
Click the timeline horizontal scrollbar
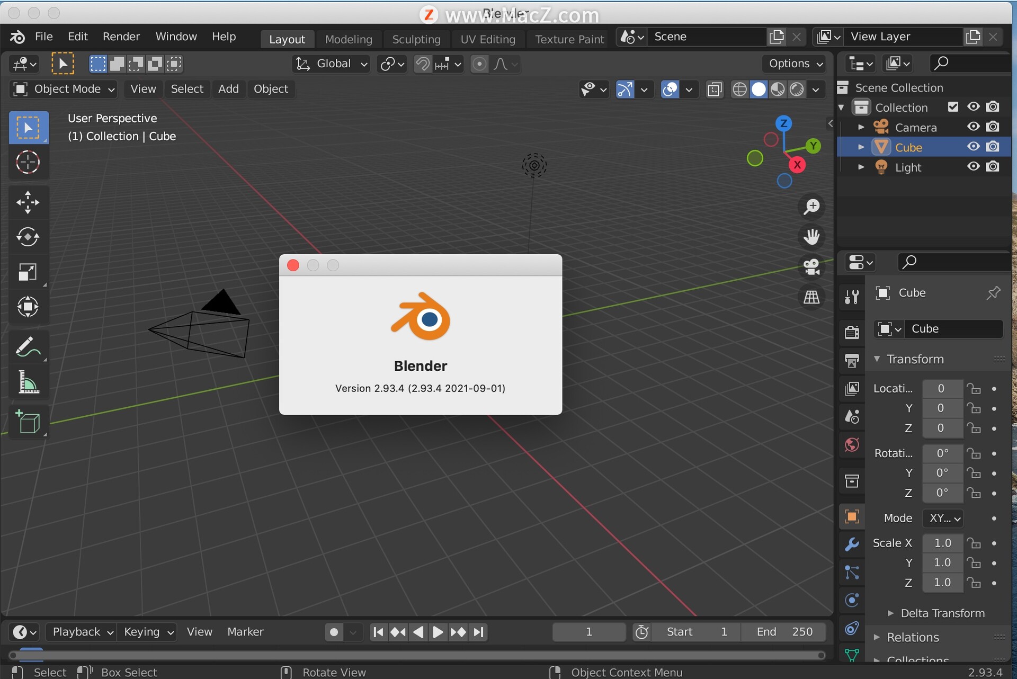pyautogui.click(x=417, y=656)
